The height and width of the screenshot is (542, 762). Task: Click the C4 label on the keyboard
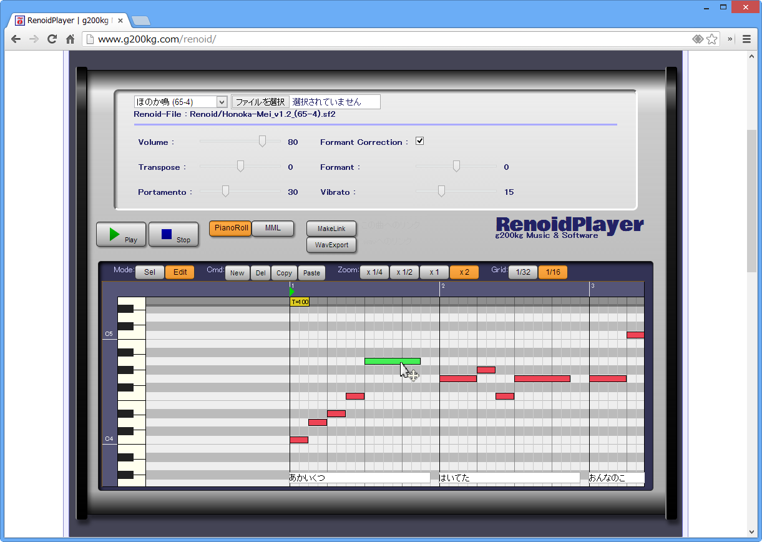click(x=109, y=439)
